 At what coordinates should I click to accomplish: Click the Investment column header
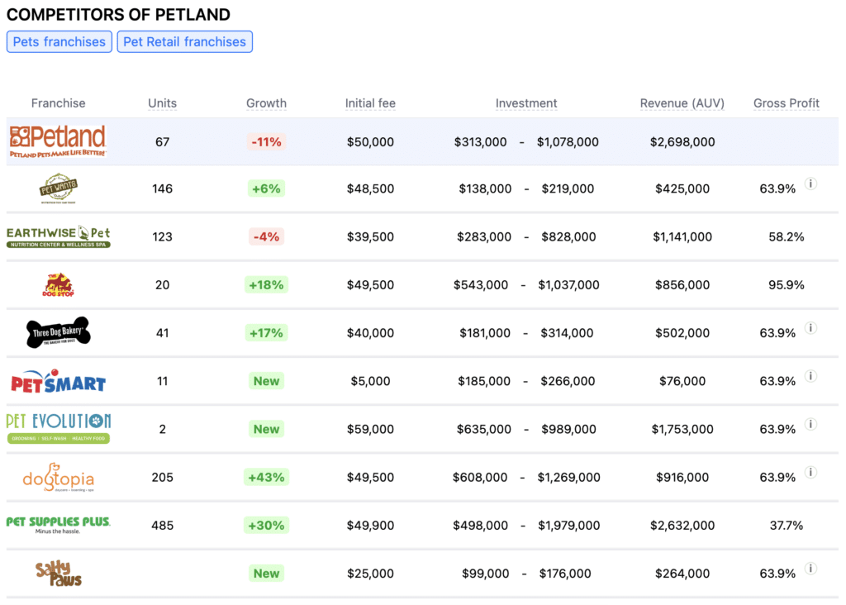coord(526,103)
